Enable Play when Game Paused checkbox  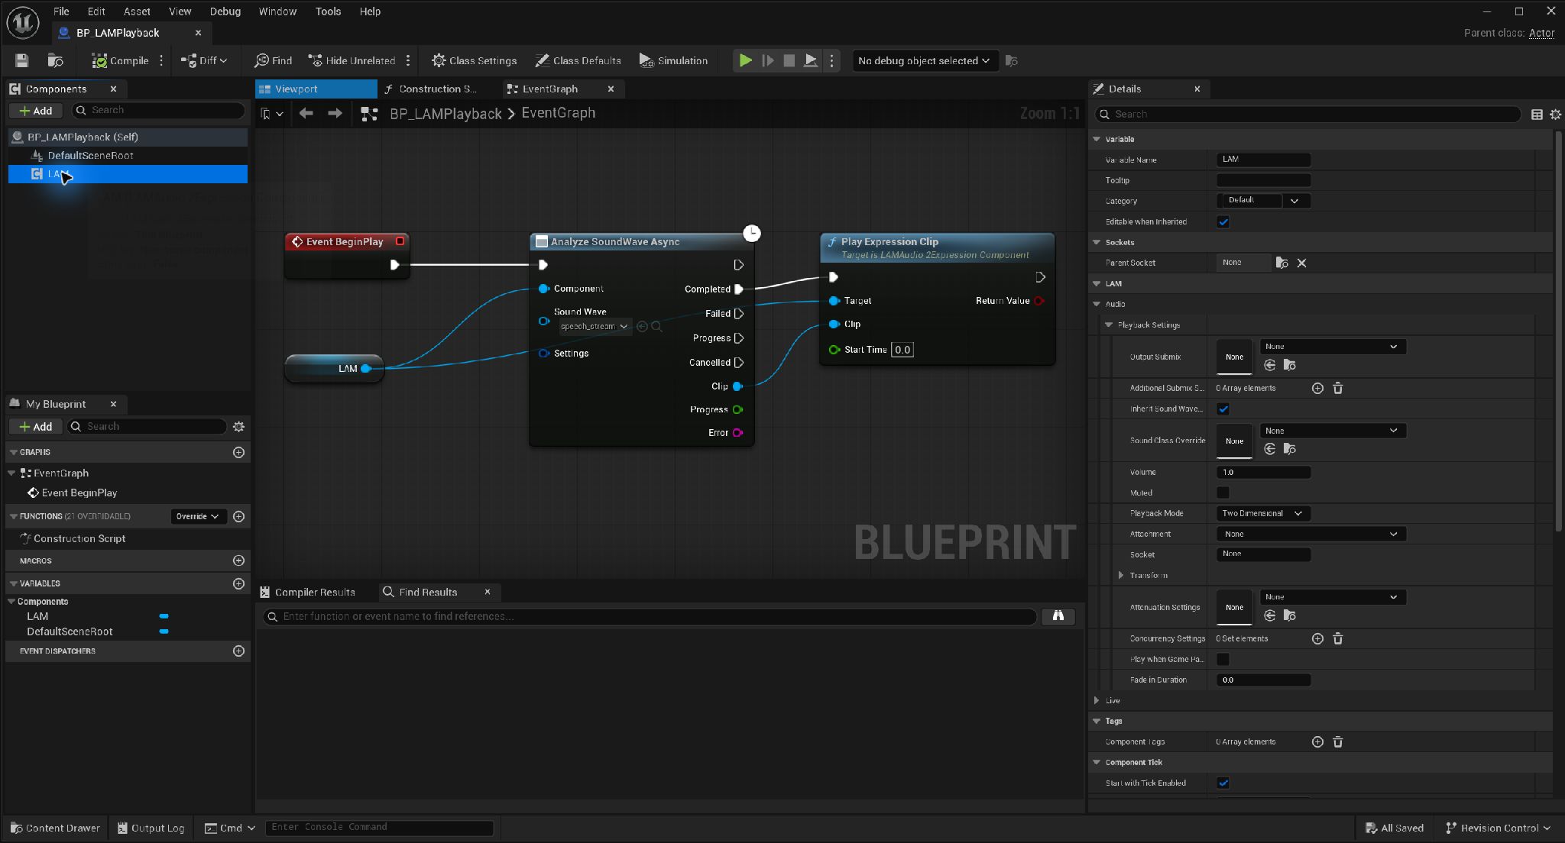1223,659
